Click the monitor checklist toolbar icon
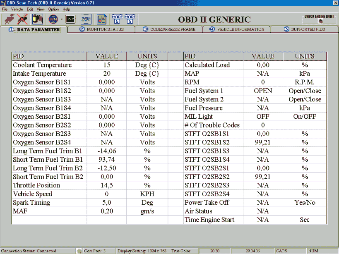Image resolution: width=339 pixels, height=254 pixels. click(x=101, y=19)
